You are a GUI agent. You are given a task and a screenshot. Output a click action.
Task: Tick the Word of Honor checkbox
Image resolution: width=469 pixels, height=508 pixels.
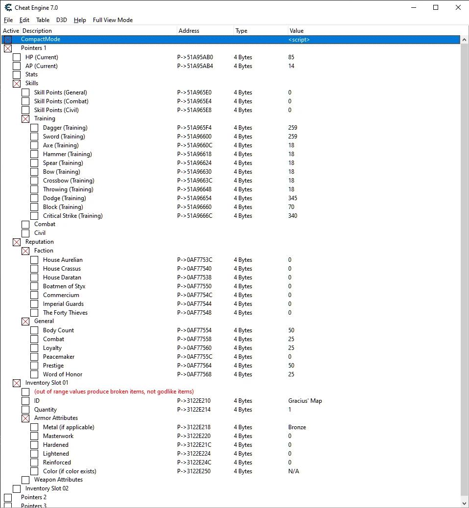point(34,374)
